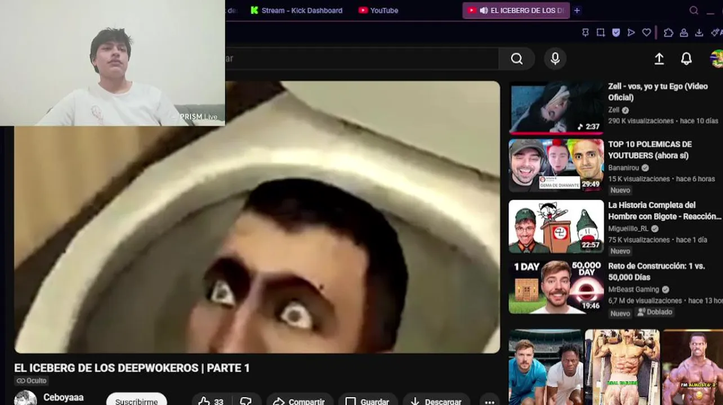Dislike the video with thumbs down
This screenshot has height=405, width=723.
(246, 402)
